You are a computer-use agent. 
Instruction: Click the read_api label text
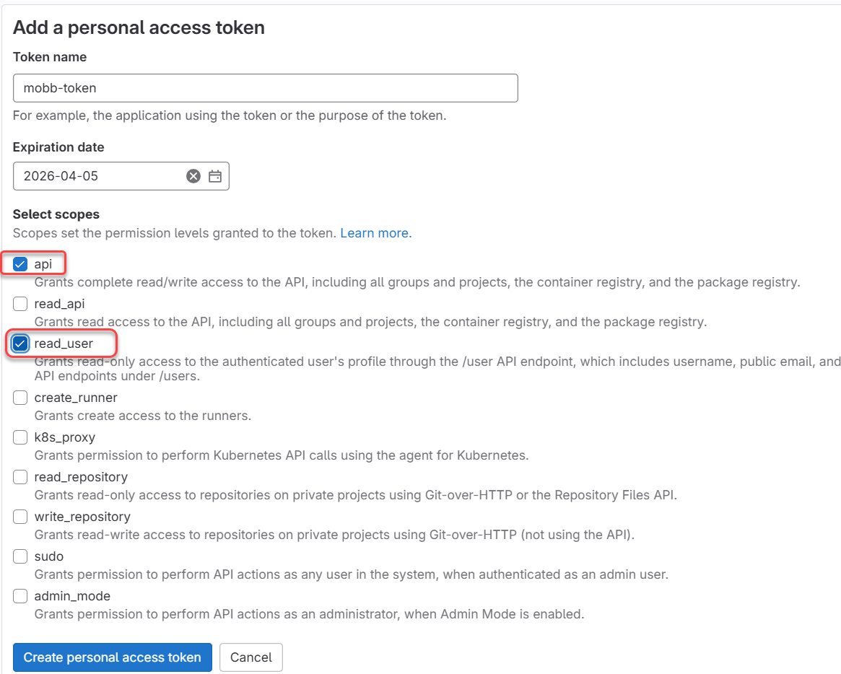pos(61,303)
